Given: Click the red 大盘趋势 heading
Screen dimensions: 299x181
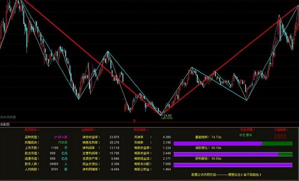Looking at the screenshot, I should [281, 130].
